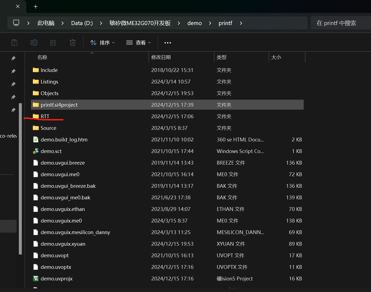Click the demo.uvgui.breeze file icon

pyautogui.click(x=36, y=163)
